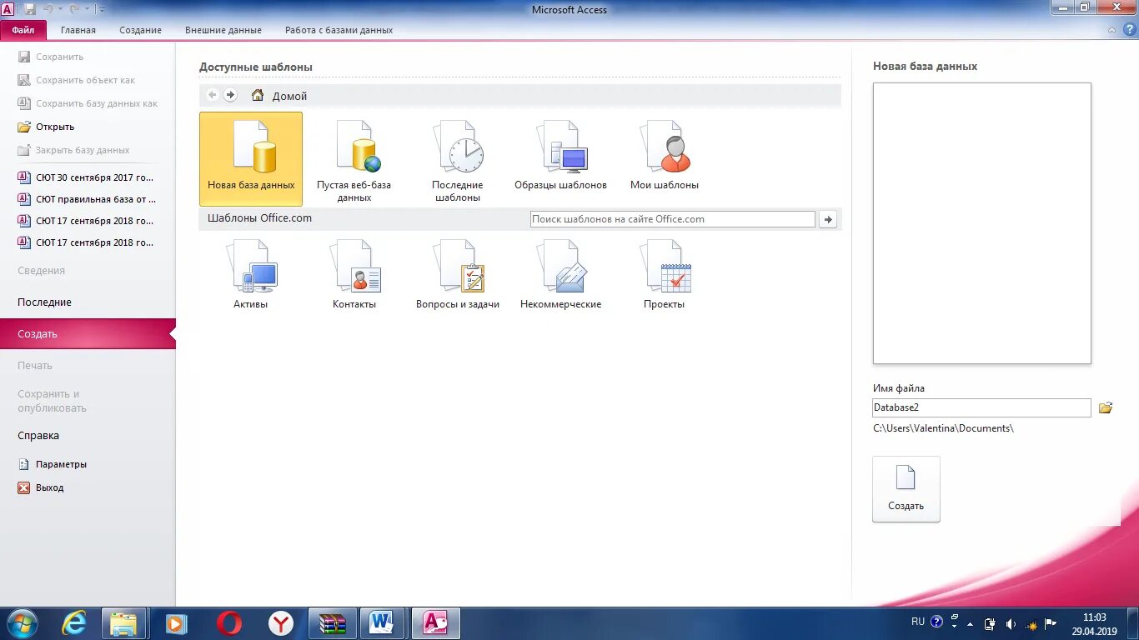This screenshot has width=1139, height=640.
Task: Click the clock showing 11:03 in taskbar
Action: point(1094,617)
